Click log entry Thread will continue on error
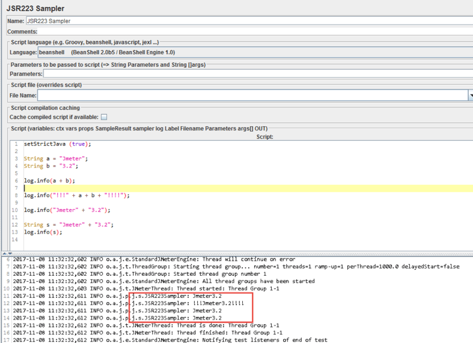 [x=154, y=260]
